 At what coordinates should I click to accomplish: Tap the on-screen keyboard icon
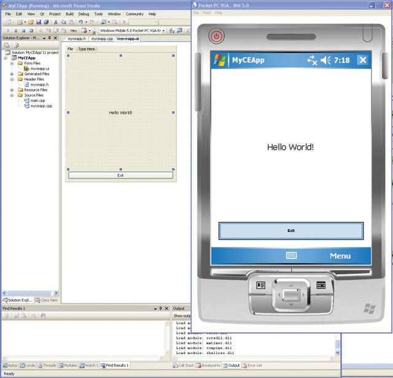point(291,255)
